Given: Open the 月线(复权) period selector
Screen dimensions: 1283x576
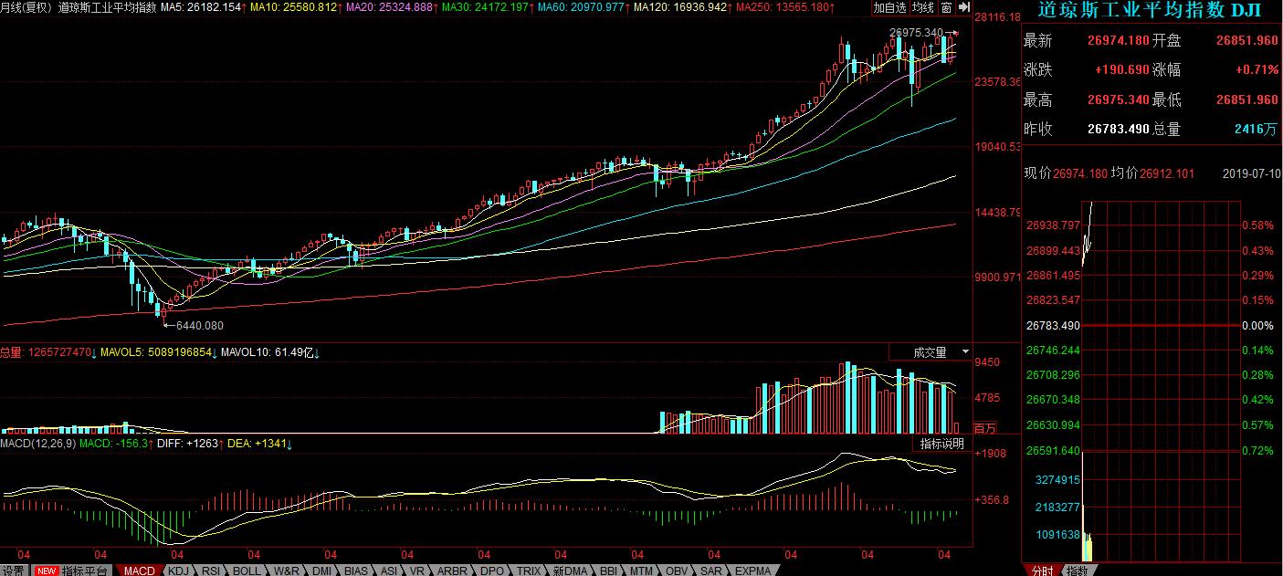Looking at the screenshot, I should (26, 7).
